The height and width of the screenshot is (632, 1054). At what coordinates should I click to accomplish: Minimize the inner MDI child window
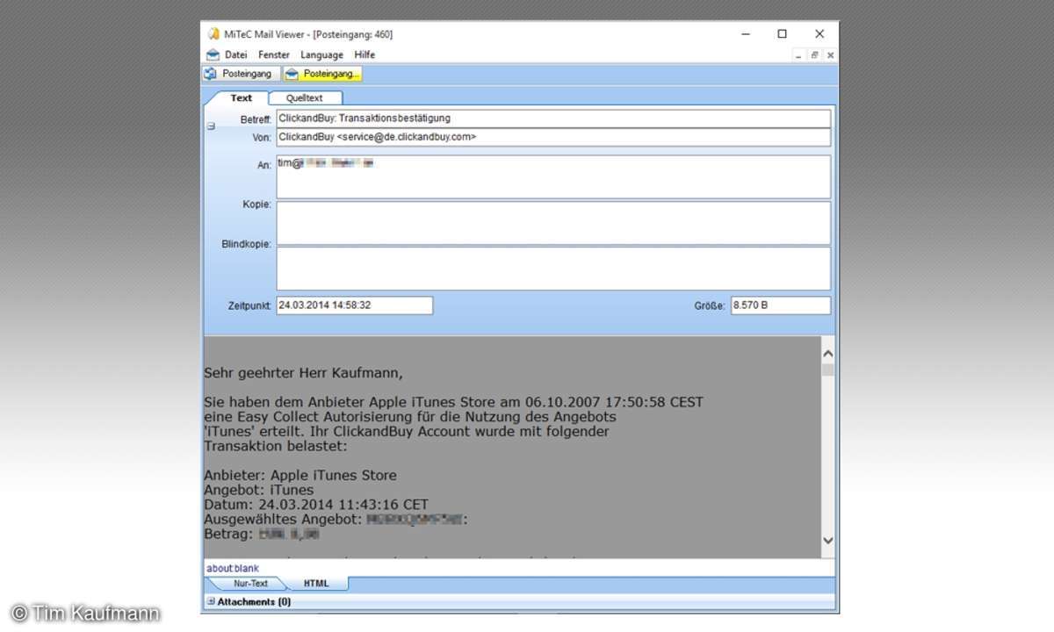[798, 55]
